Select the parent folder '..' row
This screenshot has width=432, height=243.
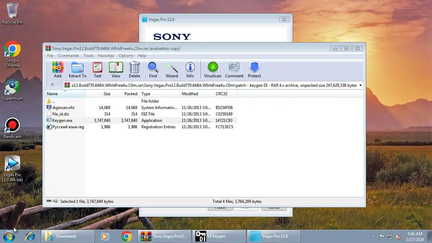point(141,101)
